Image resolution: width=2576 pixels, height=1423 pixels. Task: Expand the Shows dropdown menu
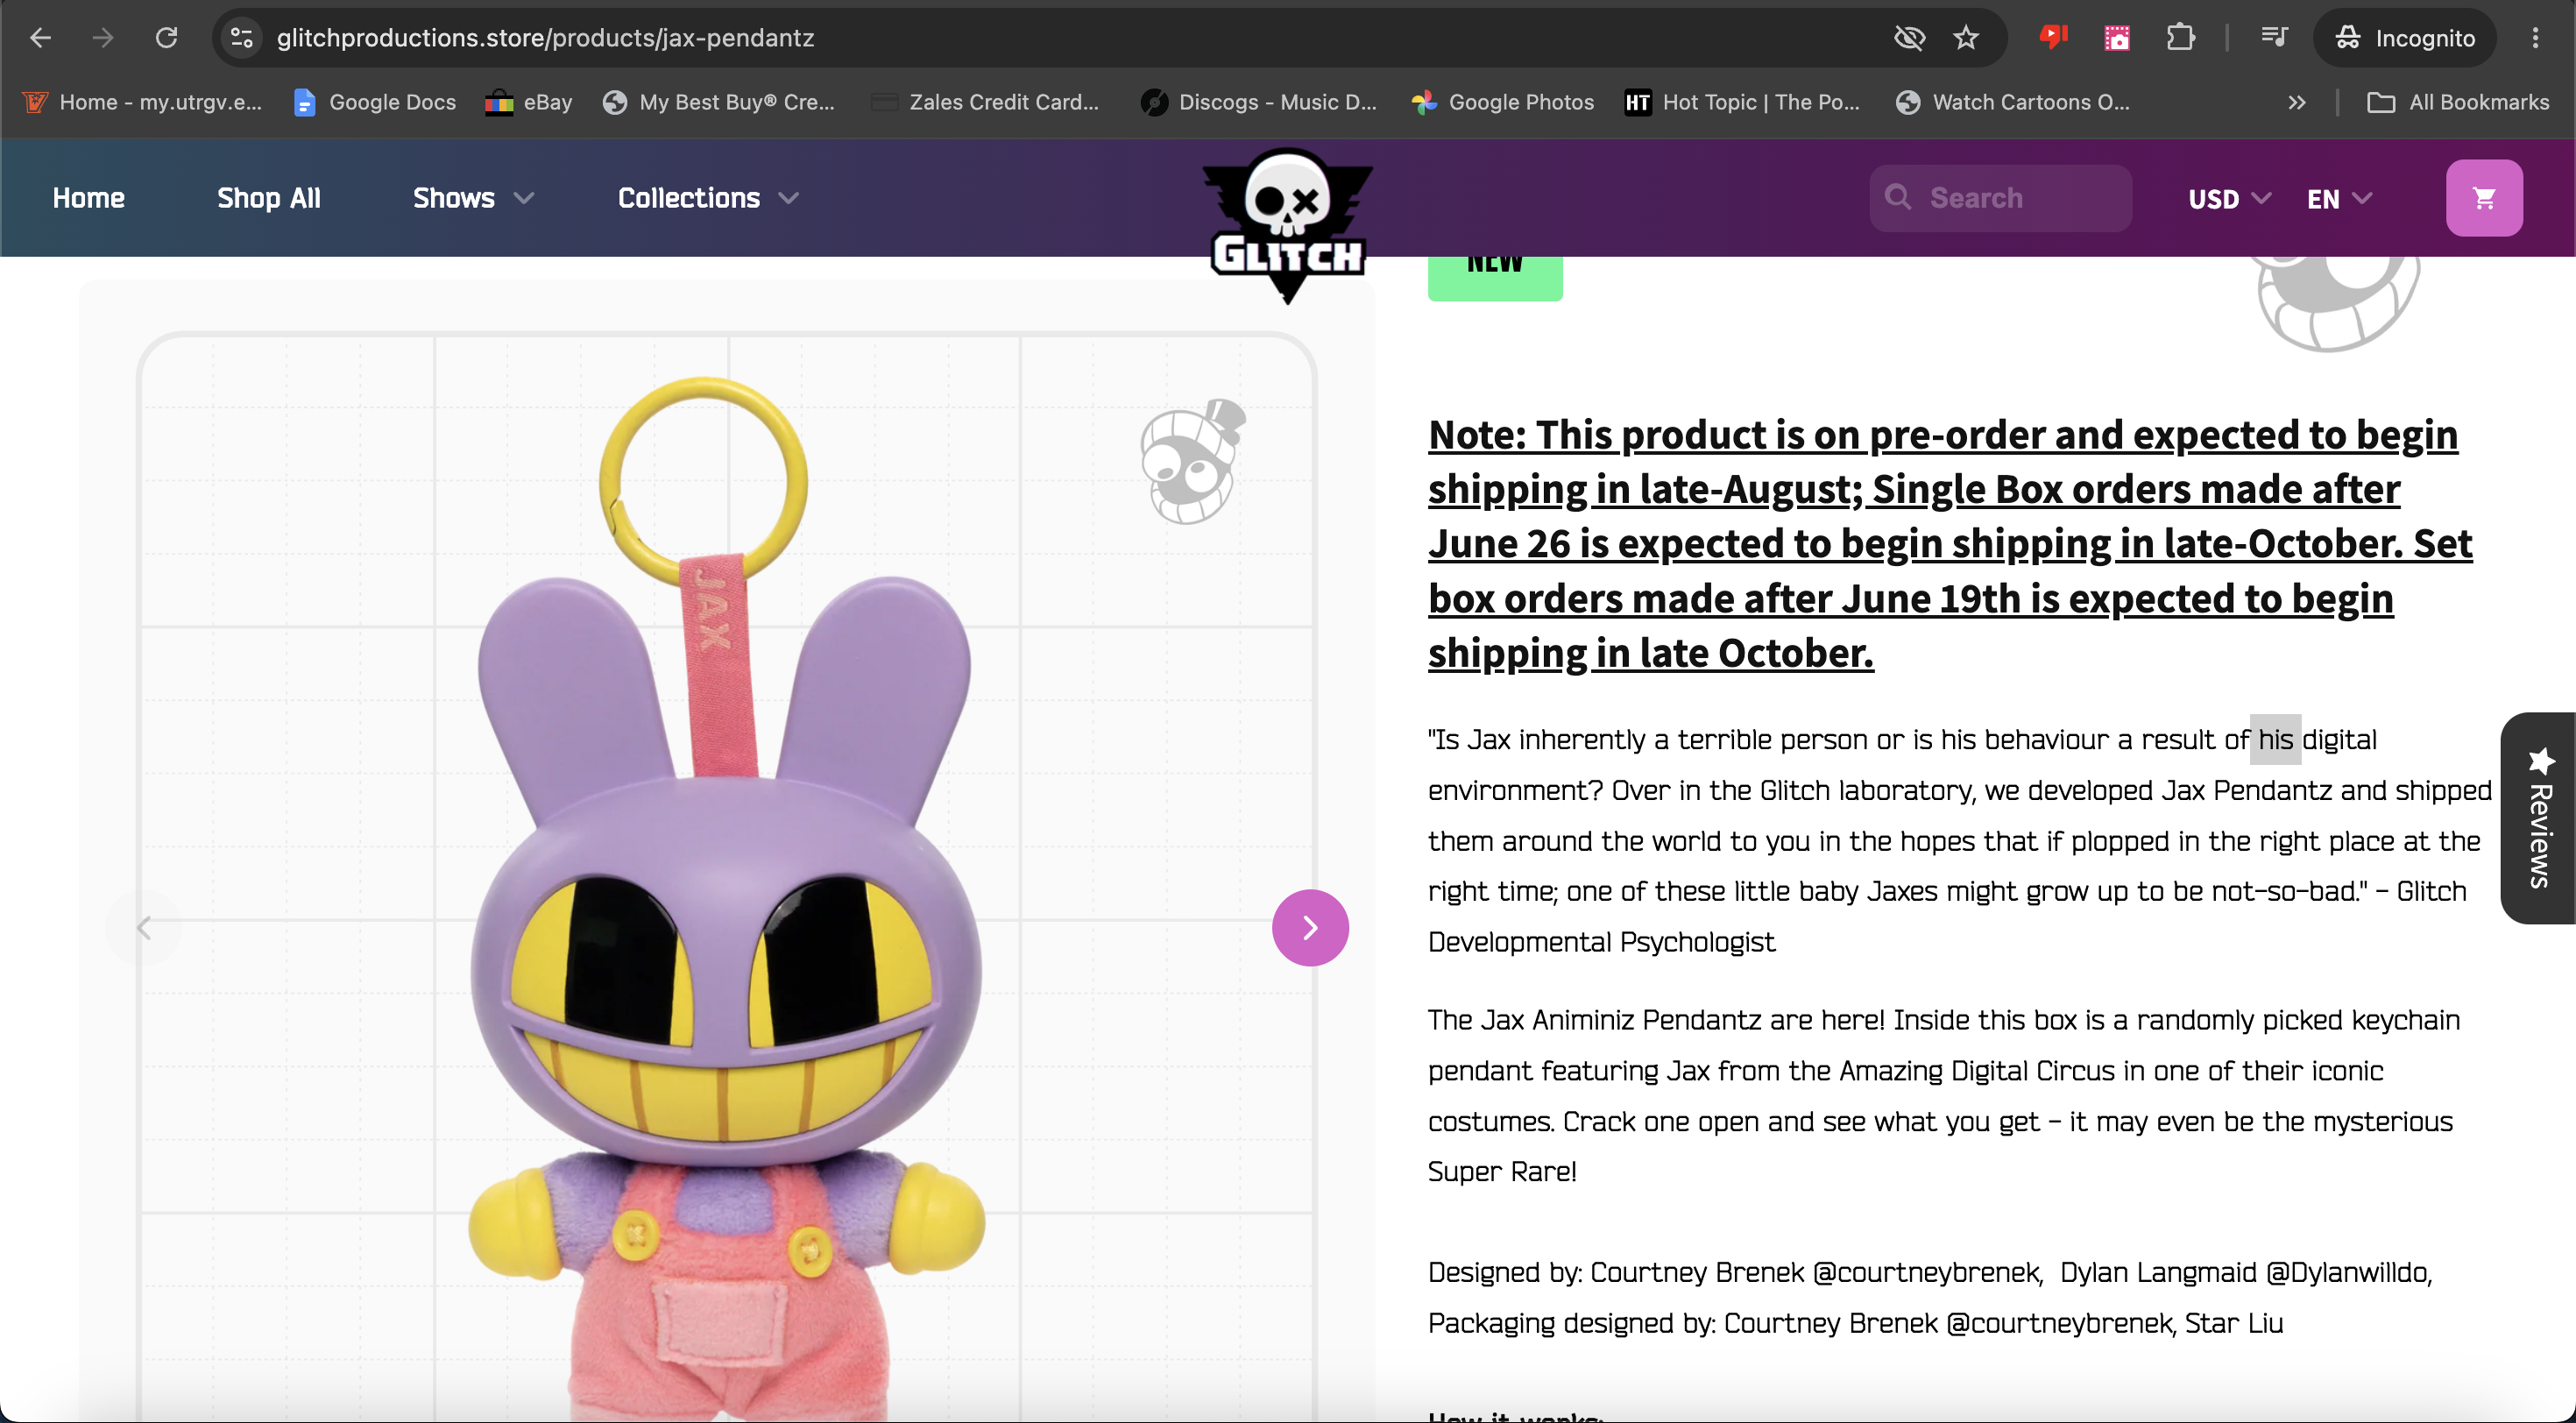coord(473,198)
